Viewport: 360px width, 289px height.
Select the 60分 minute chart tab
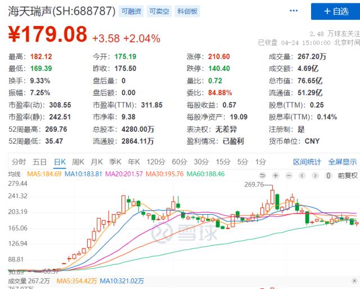tap(179, 162)
